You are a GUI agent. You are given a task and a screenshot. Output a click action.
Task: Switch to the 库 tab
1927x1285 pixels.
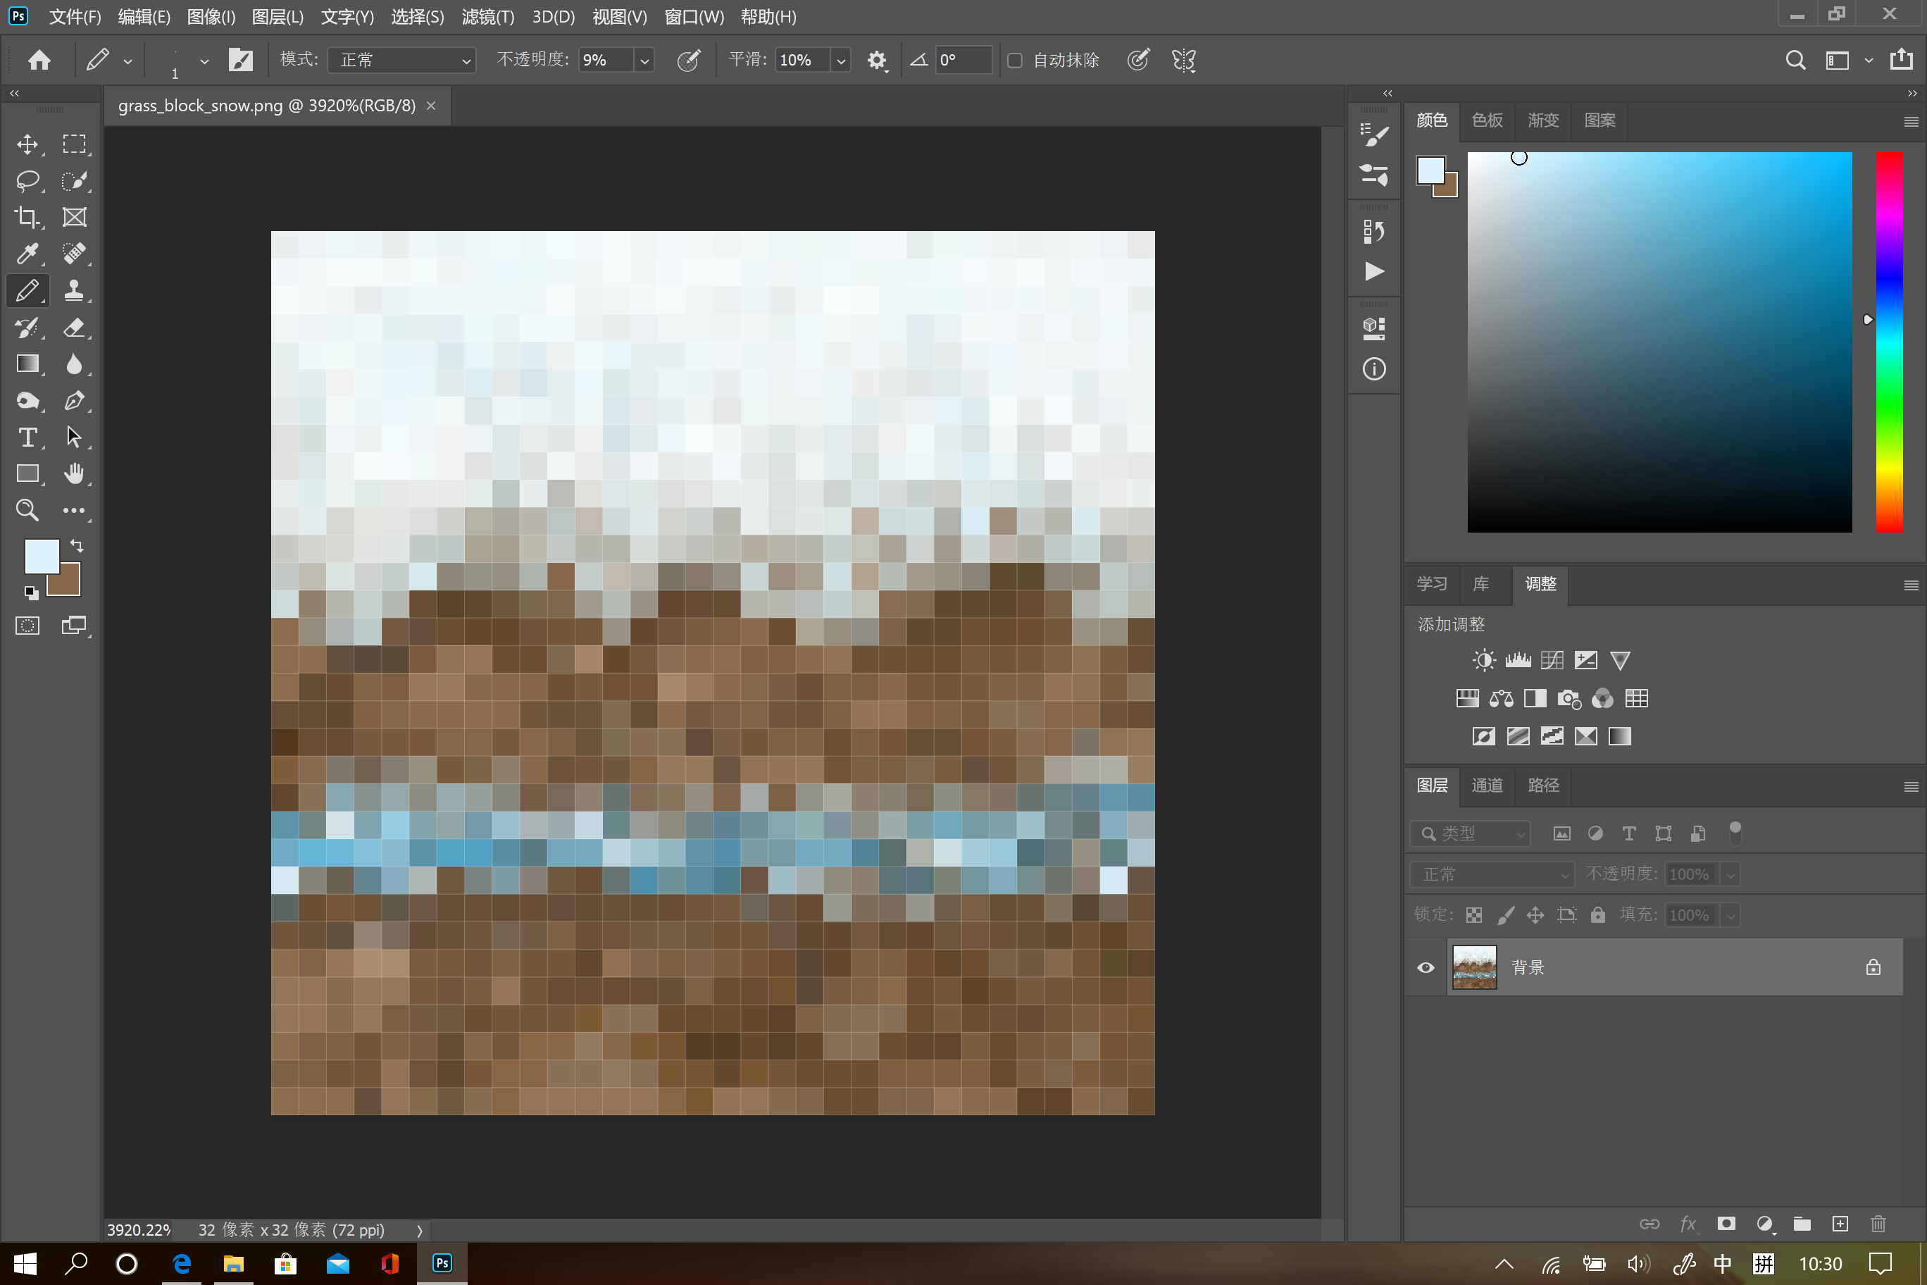coord(1480,583)
